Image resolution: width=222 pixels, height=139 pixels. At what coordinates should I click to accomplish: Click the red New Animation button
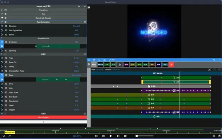43,117
